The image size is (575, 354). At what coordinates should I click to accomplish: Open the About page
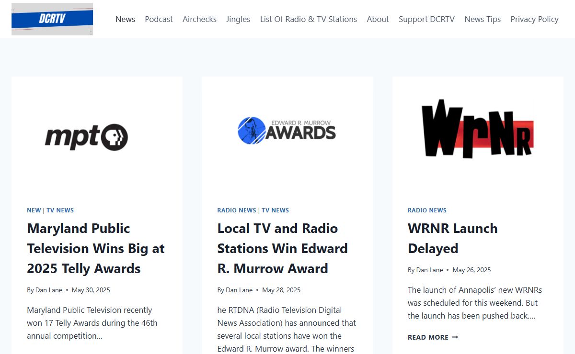point(378,19)
